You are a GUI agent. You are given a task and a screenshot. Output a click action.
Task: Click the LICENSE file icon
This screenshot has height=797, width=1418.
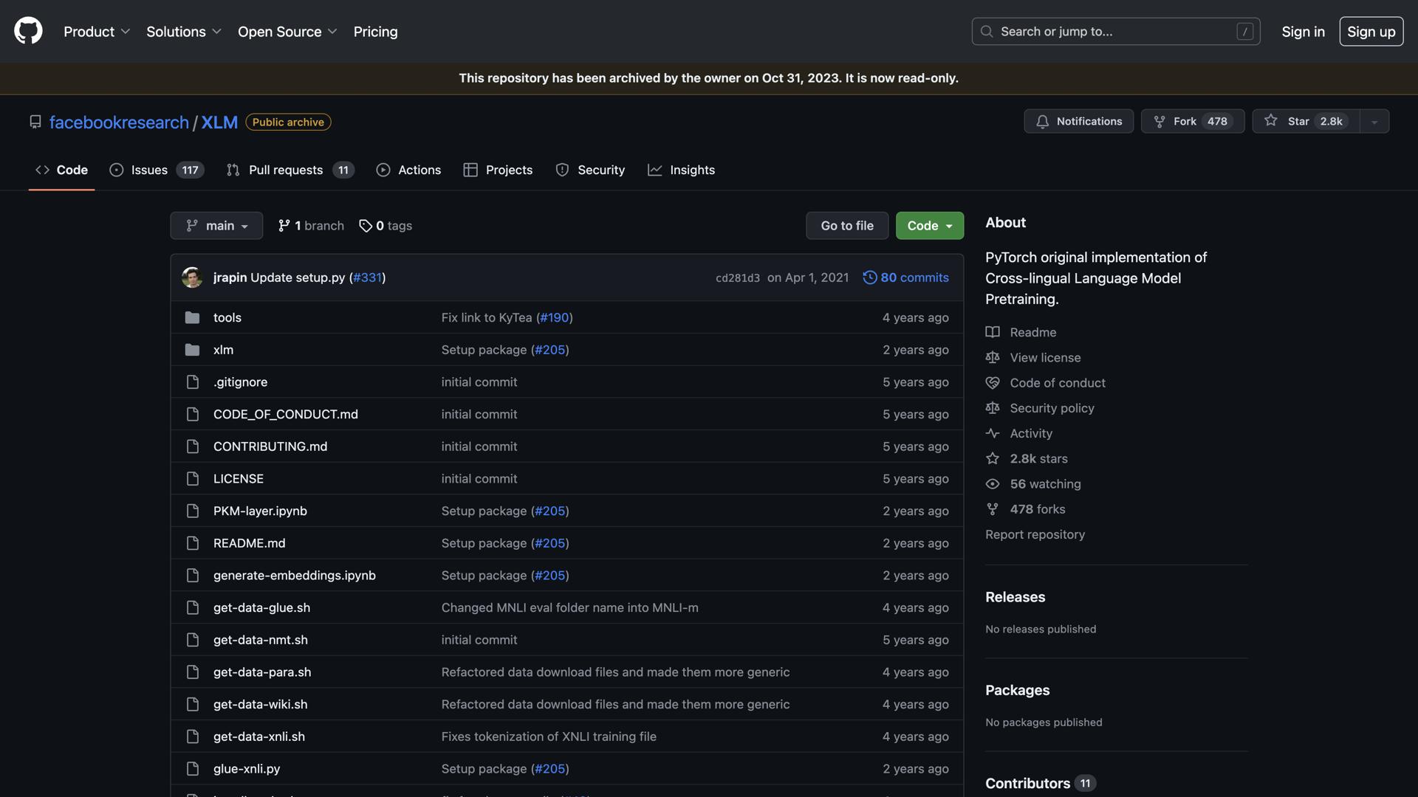pos(192,479)
